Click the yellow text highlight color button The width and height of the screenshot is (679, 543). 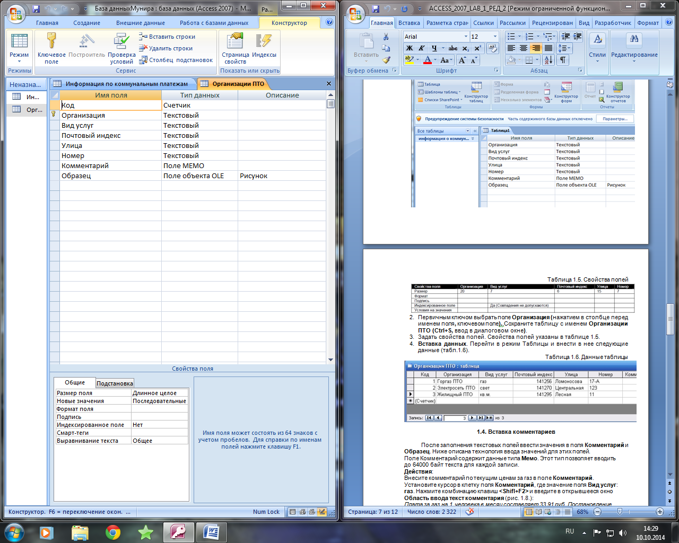pos(408,60)
